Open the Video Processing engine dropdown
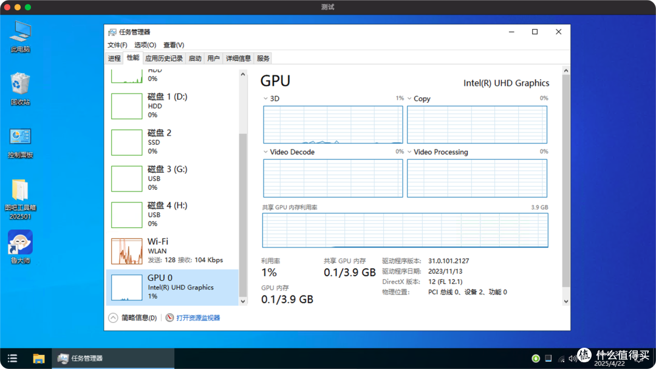 [409, 152]
